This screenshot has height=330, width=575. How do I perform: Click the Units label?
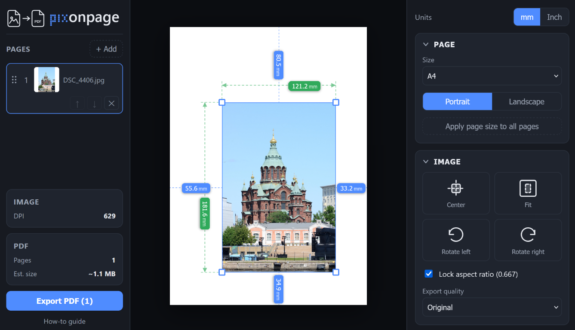(423, 18)
